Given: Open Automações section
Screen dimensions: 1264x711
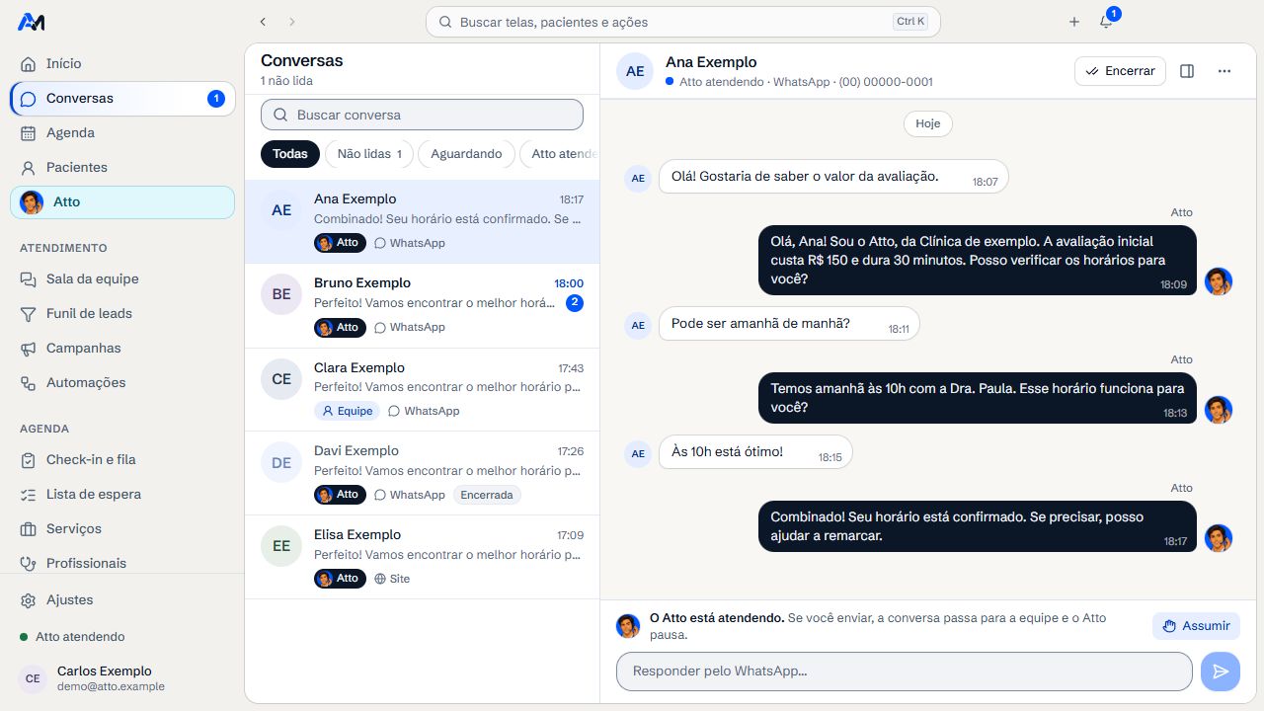Looking at the screenshot, I should click(122, 382).
